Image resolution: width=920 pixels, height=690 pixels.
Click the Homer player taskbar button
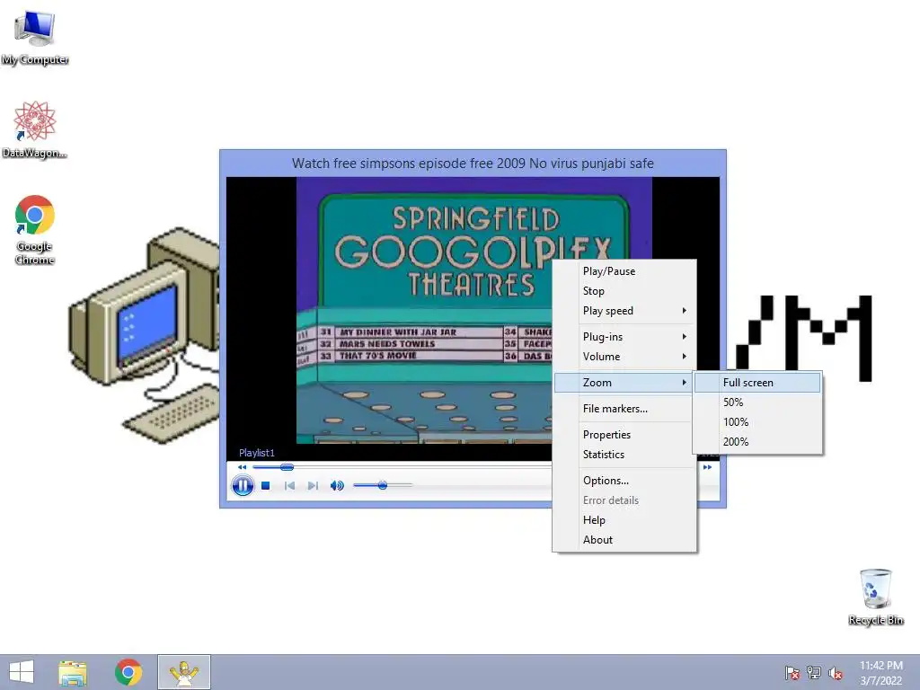184,672
